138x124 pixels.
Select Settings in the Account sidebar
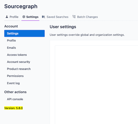[x=24, y=34]
